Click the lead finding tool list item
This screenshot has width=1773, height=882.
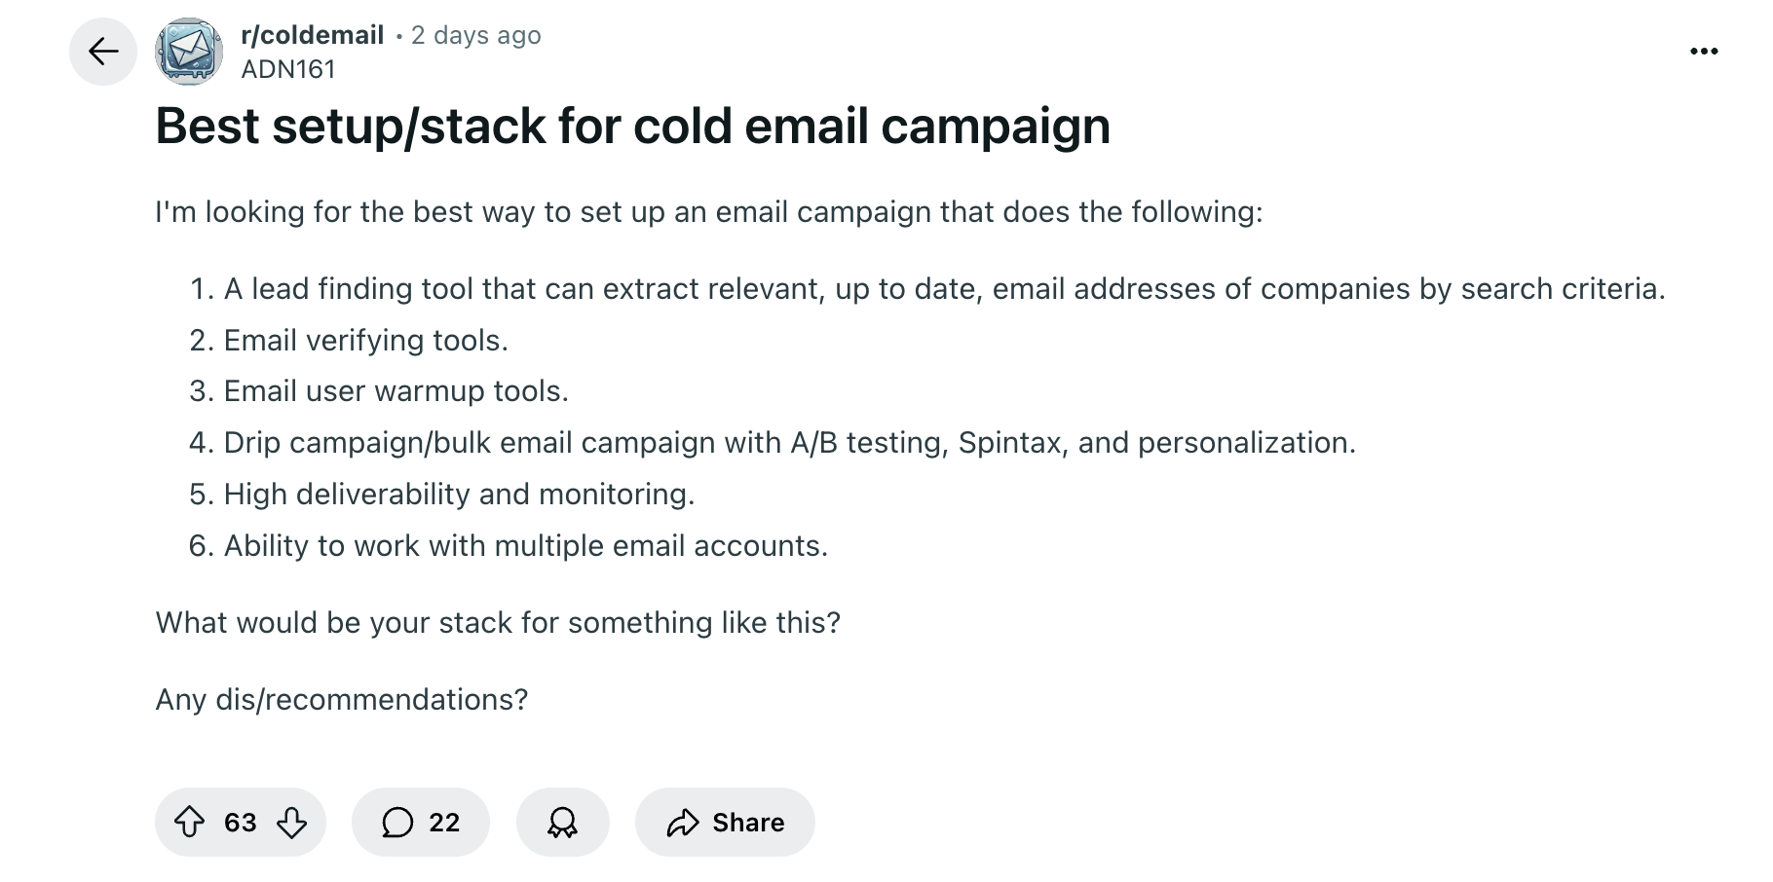pos(943,289)
